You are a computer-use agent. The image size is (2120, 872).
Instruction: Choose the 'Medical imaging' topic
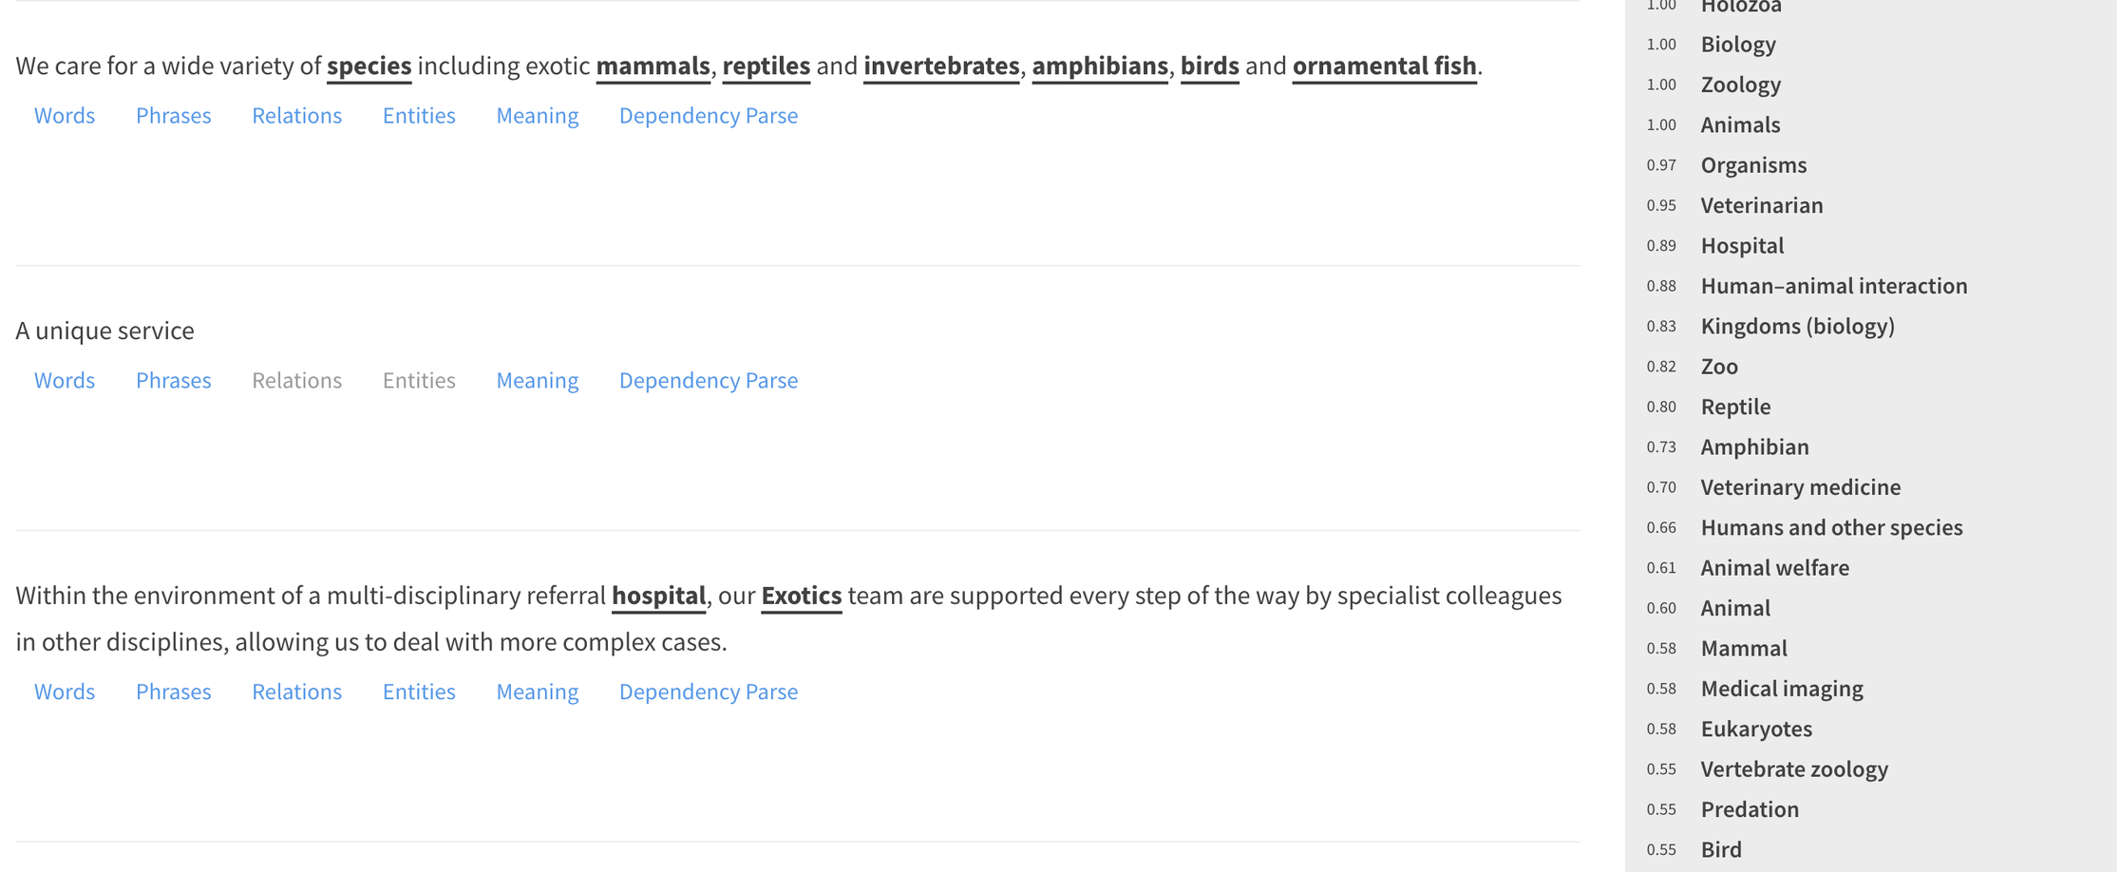1781,690
